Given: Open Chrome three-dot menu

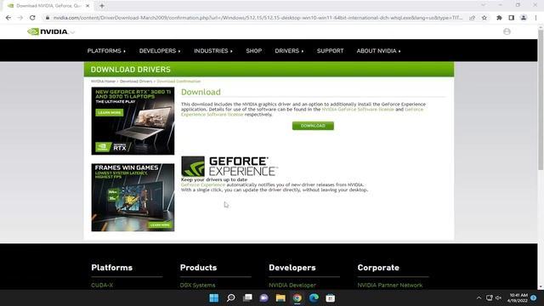Looking at the screenshot, I should coord(535,18).
